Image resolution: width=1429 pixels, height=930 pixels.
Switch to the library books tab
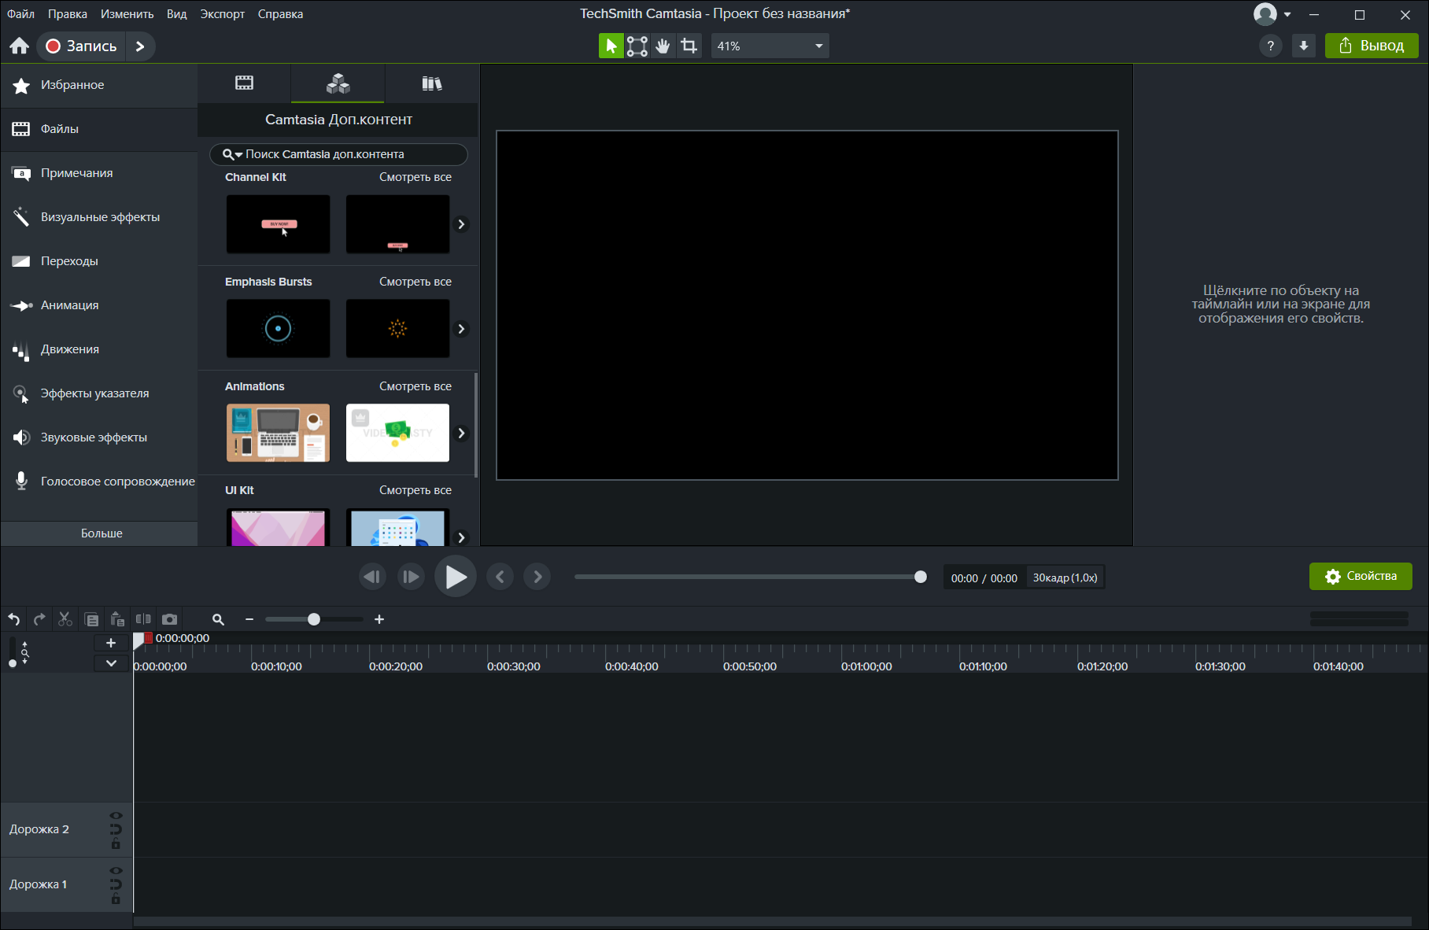point(432,83)
